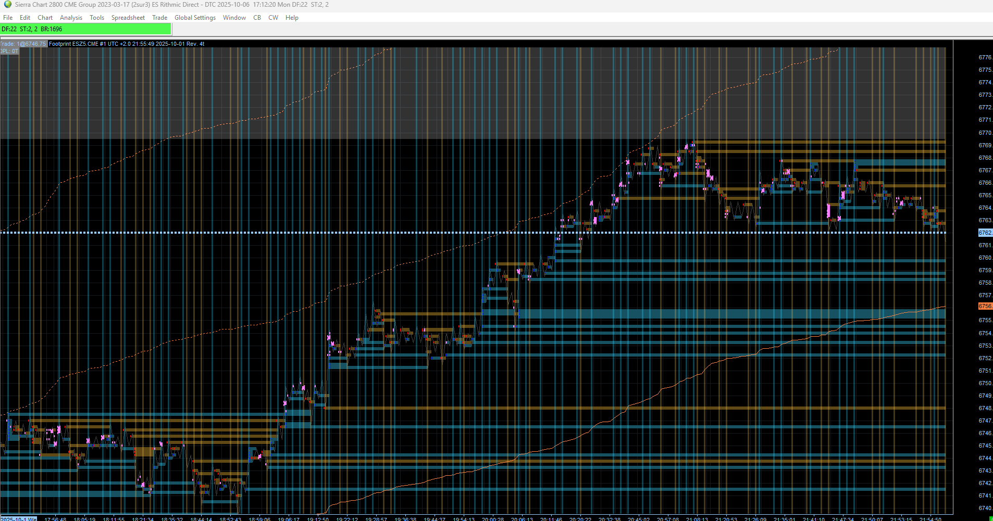Open the Global Settings menu
This screenshot has height=521, width=993.
[x=195, y=18]
